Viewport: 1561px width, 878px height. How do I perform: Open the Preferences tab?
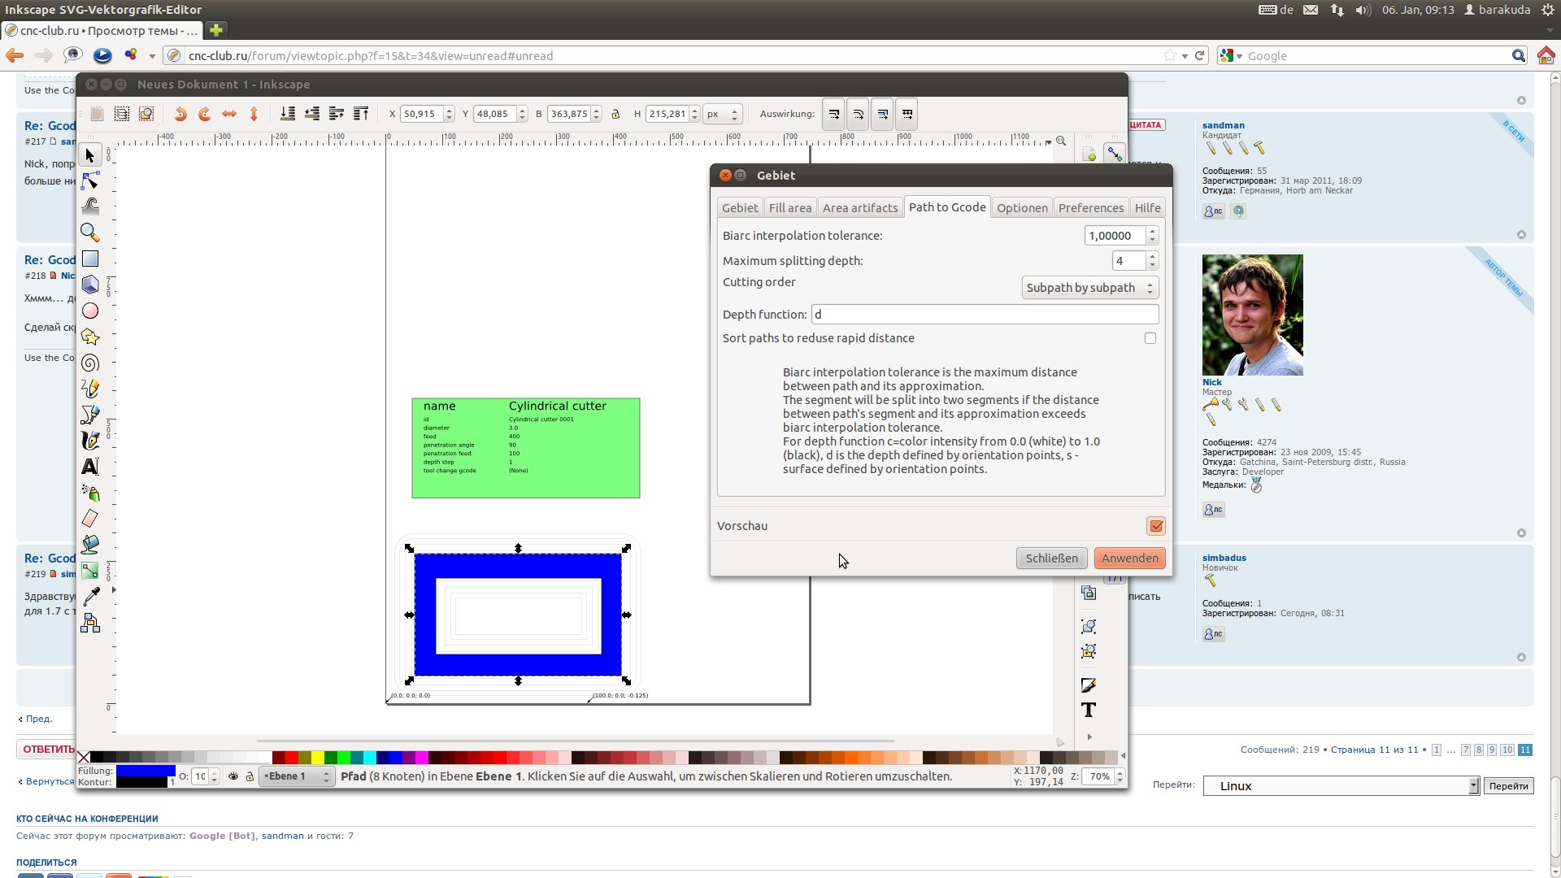[x=1090, y=208]
